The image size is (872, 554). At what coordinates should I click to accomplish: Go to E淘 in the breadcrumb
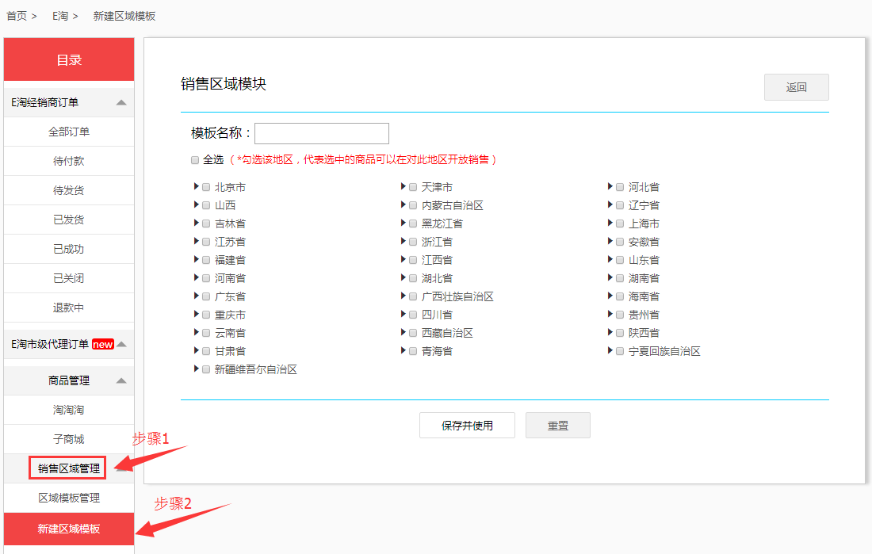(60, 16)
